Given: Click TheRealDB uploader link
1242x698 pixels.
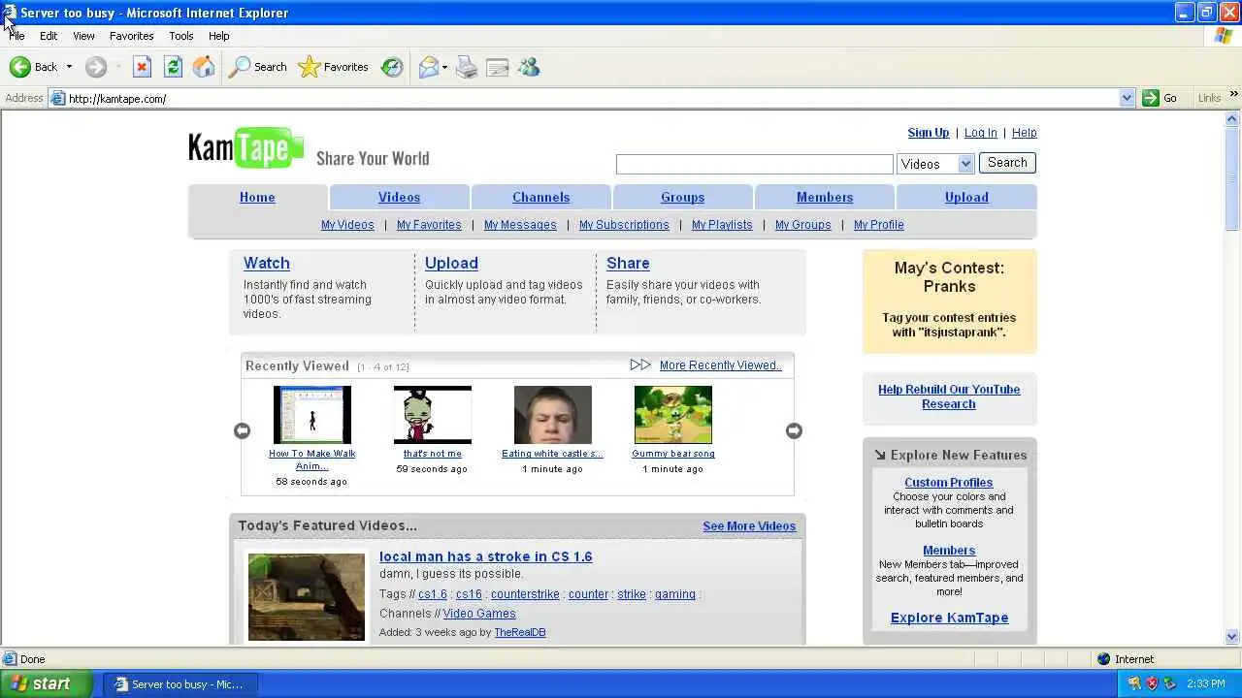Looking at the screenshot, I should pyautogui.click(x=520, y=632).
